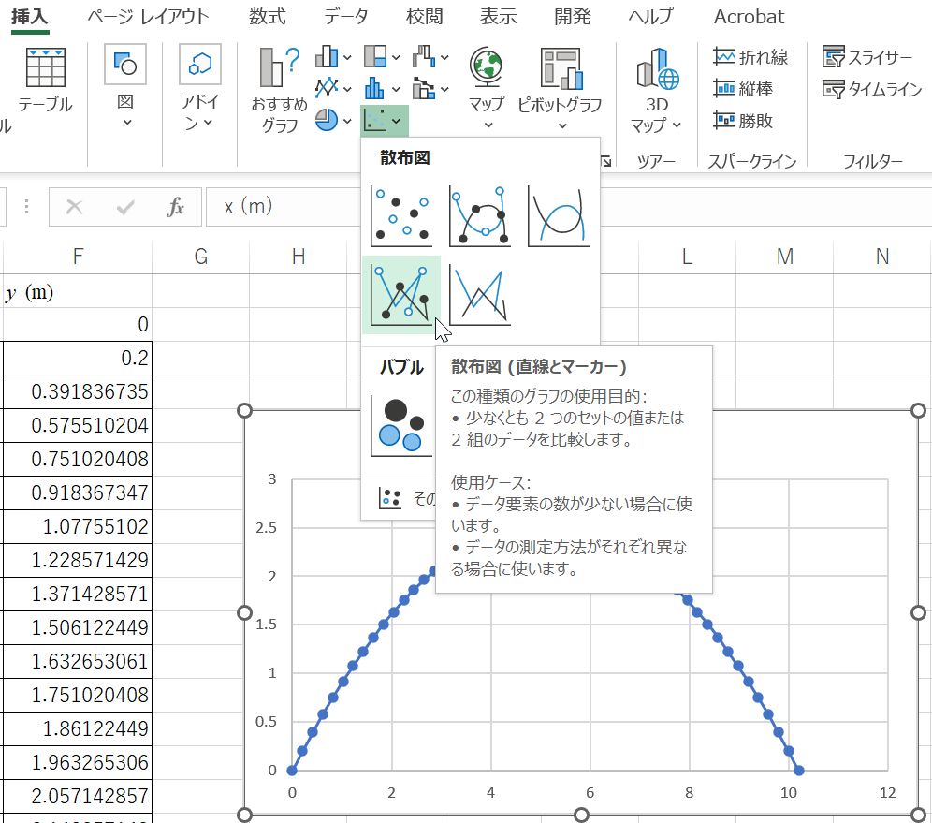Insert a slicer (スライサー)

point(867,58)
